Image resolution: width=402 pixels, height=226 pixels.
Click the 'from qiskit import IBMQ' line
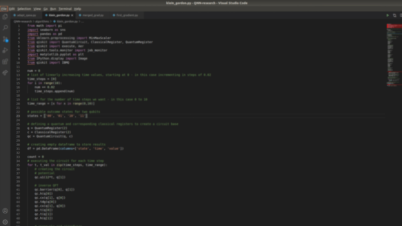[48, 63]
